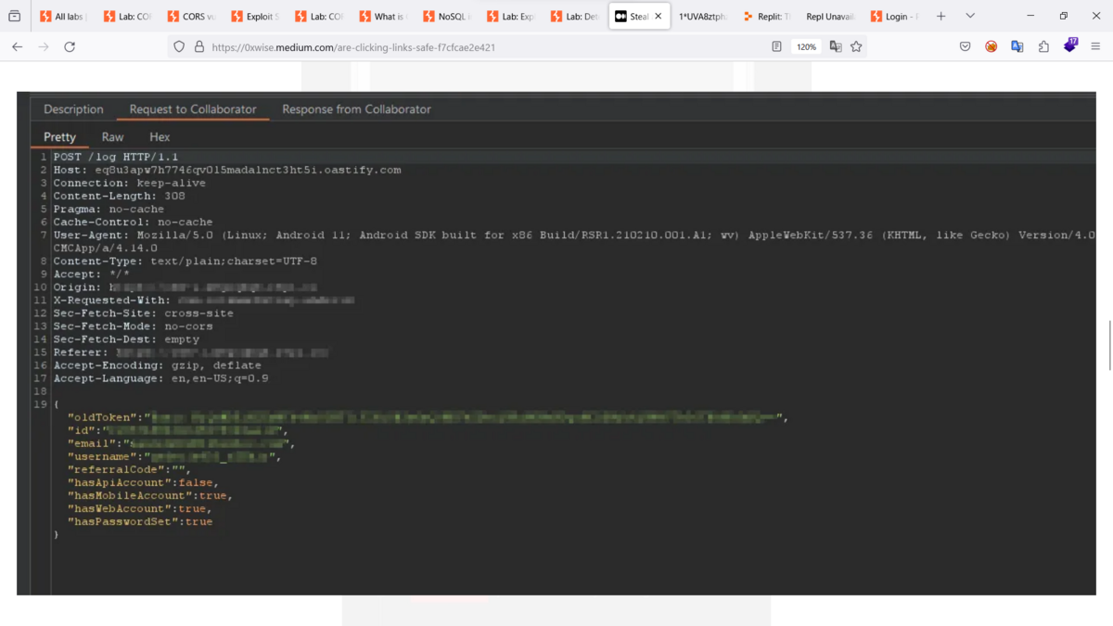This screenshot has width=1113, height=626.
Task: Select the Hex view tab
Action: coord(160,137)
